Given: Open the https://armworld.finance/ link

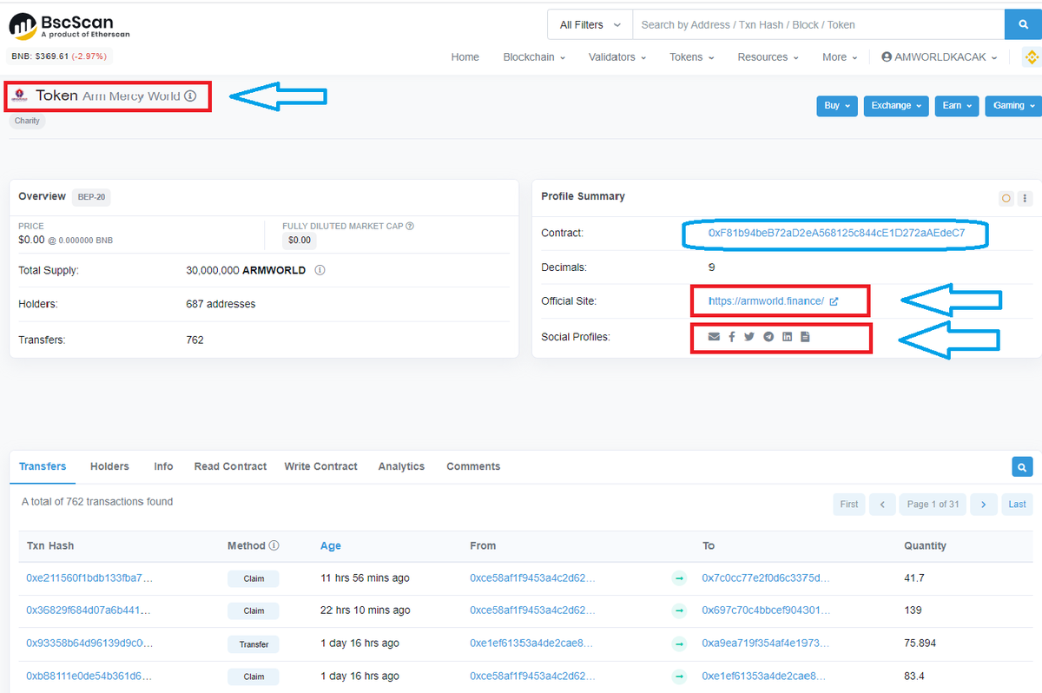Looking at the screenshot, I should pos(766,301).
